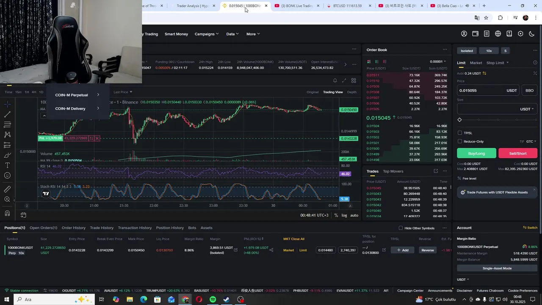Open the user profile icon
Screen dimensions: 542x305
(x=464, y=34)
